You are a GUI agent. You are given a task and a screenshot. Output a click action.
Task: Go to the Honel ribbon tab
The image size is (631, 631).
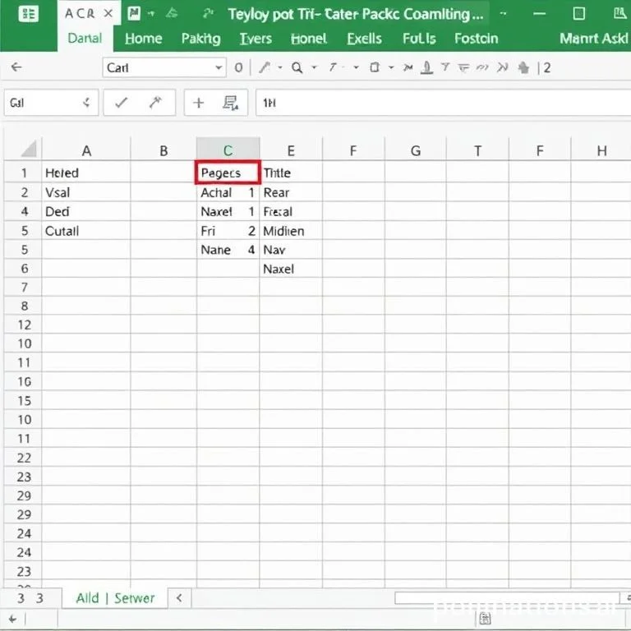point(309,39)
